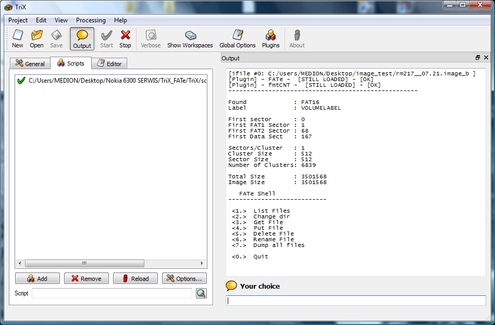Click scripts list right scroll arrow
This screenshot has height=325, width=495.
(x=202, y=263)
